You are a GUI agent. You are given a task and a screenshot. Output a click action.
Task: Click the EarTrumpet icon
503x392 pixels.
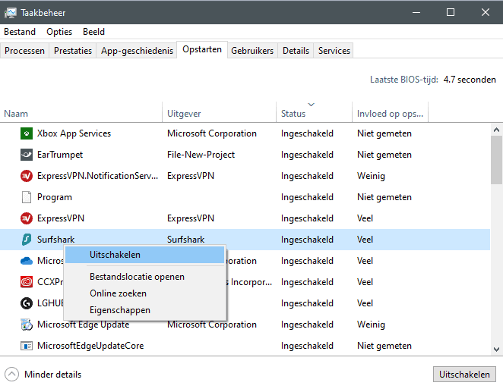click(27, 155)
